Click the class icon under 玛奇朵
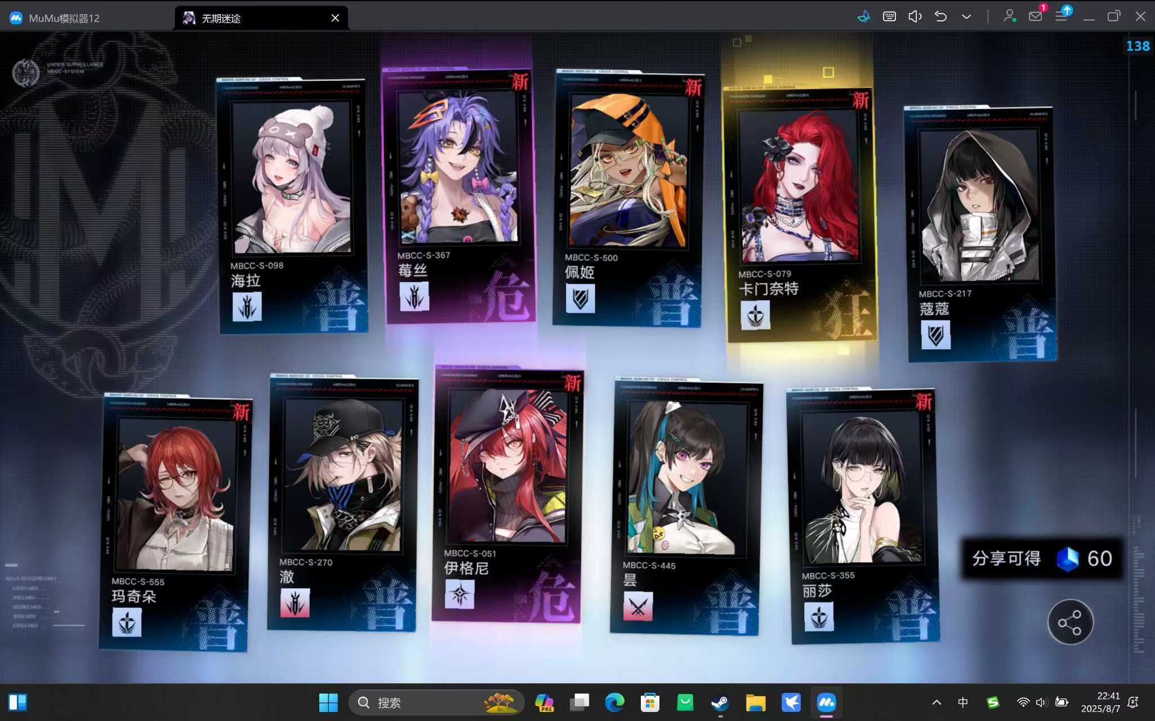 pos(127,623)
